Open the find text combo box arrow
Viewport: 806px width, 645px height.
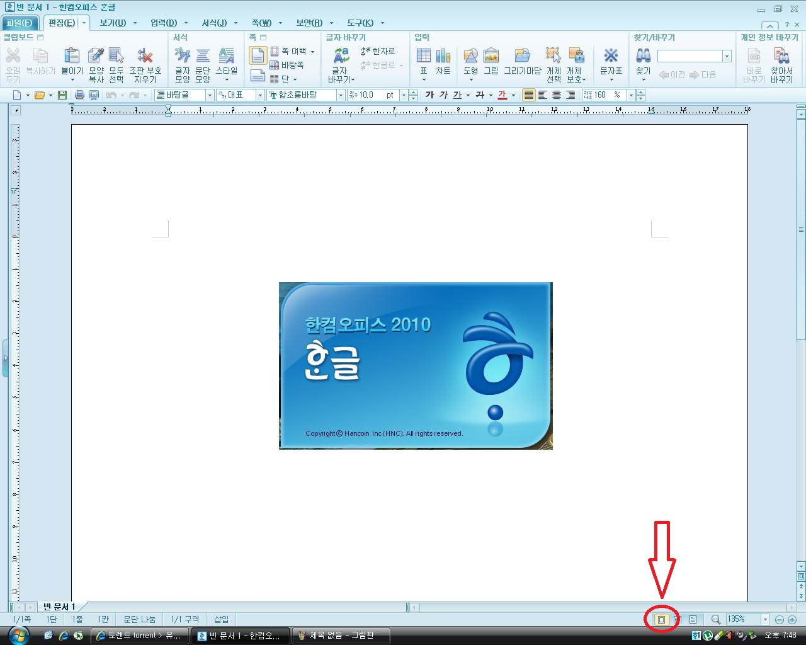(x=727, y=57)
